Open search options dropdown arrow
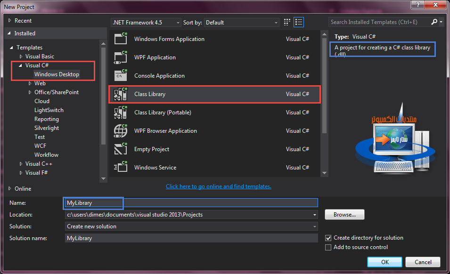The width and height of the screenshot is (450, 274). coord(441,22)
